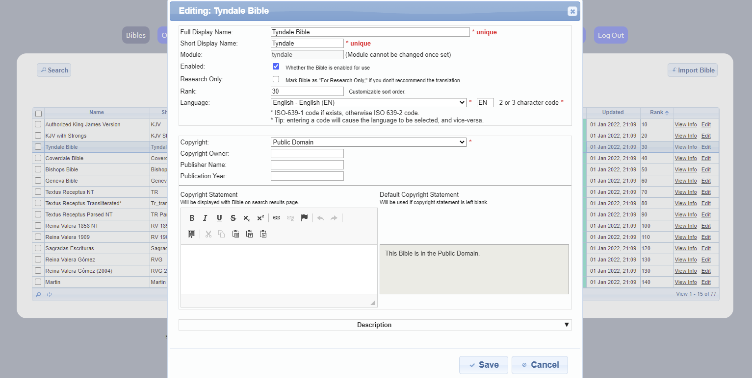Select the Textus Receptus Transliterated row
This screenshot has height=378, width=752.
[x=83, y=203]
